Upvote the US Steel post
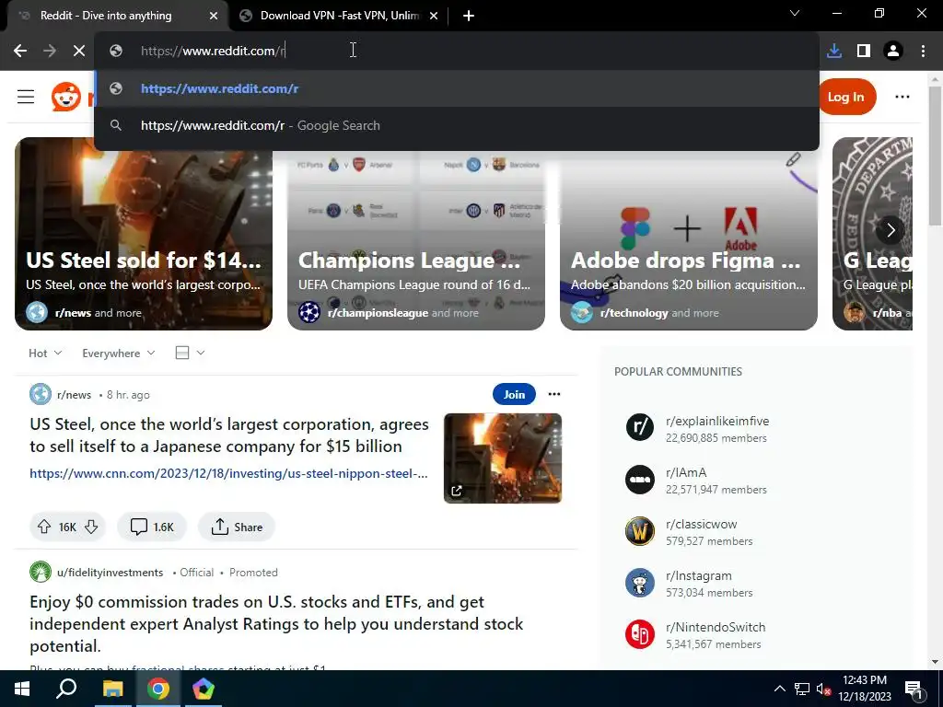 coord(44,527)
